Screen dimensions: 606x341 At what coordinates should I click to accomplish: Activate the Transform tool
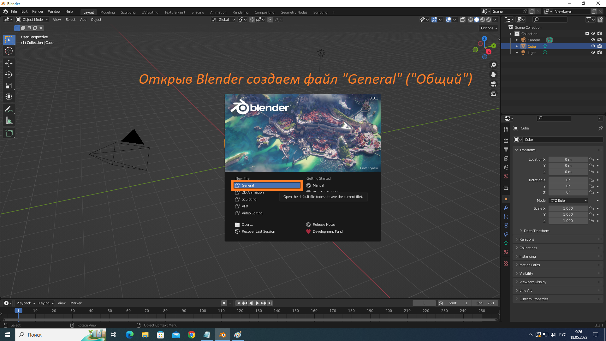click(9, 97)
